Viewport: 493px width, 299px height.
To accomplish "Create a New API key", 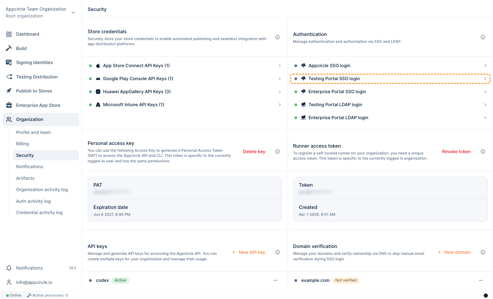I will point(249,252).
